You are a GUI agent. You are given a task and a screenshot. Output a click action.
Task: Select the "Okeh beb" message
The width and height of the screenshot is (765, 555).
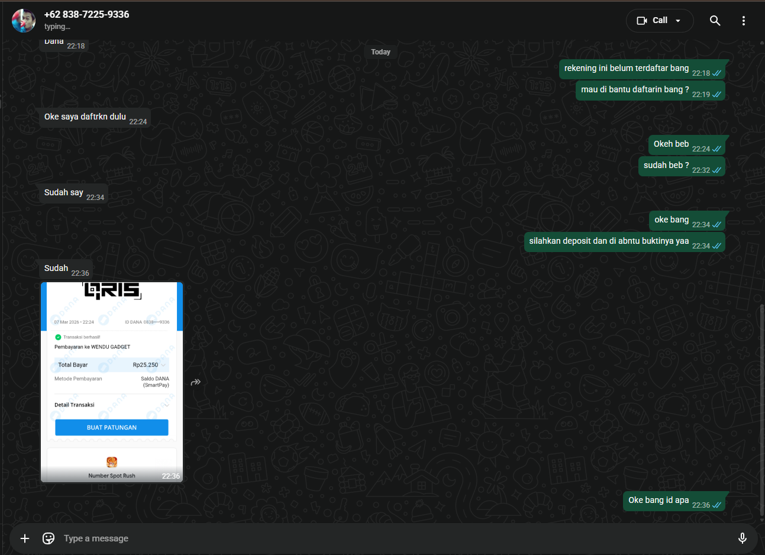point(687,145)
